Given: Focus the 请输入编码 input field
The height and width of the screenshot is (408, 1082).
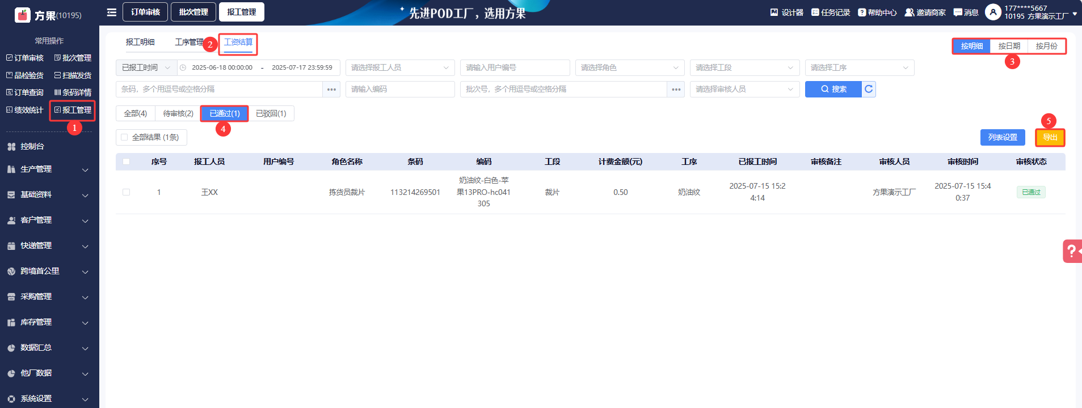Looking at the screenshot, I should tap(400, 89).
